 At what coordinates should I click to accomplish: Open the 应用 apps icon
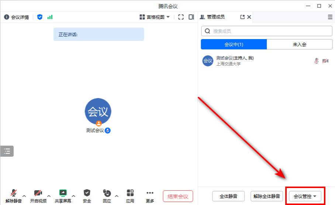(x=130, y=193)
